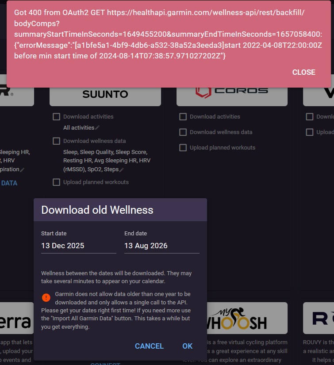Click Suunto All activities text
This screenshot has width=334, height=365.
click(x=79, y=127)
